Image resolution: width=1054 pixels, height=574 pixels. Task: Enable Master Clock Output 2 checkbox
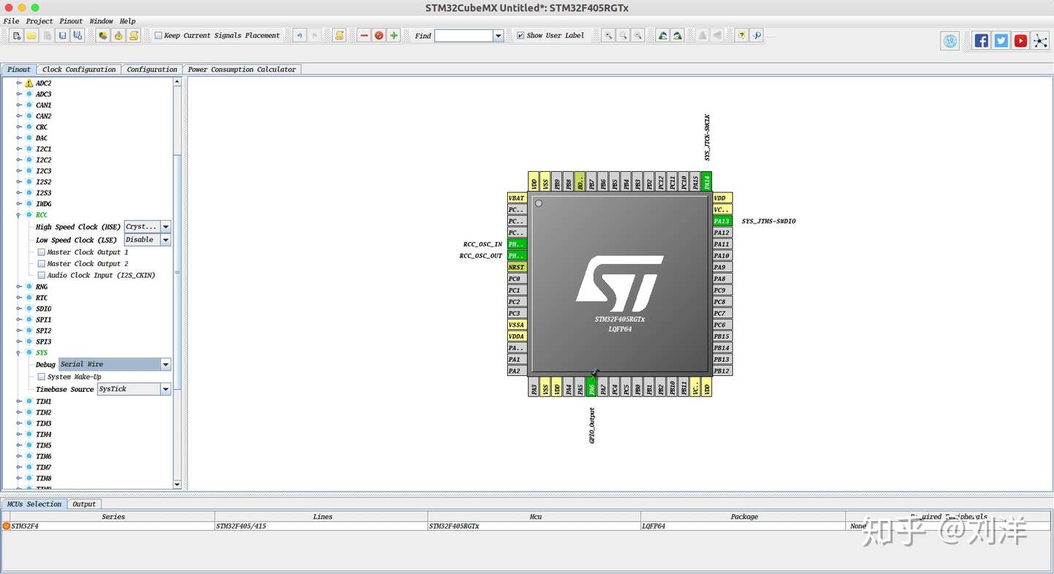tap(42, 264)
